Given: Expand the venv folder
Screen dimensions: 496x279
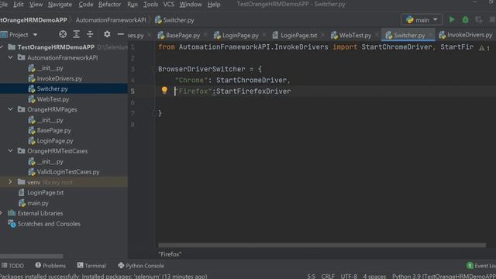Looking at the screenshot, I should coord(10,182).
